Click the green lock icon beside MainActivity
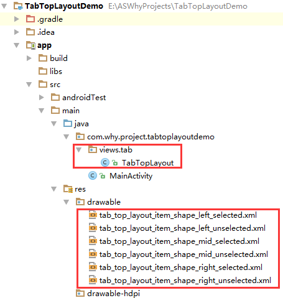Image resolution: width=283 pixels, height=298 pixels. click(103, 176)
